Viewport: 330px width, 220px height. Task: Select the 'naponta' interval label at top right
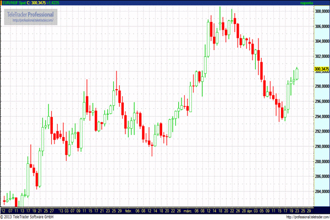coord(307,3)
